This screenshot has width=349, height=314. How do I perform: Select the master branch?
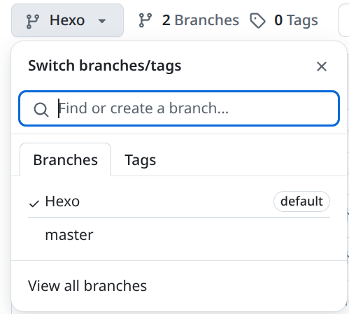[x=179, y=235]
